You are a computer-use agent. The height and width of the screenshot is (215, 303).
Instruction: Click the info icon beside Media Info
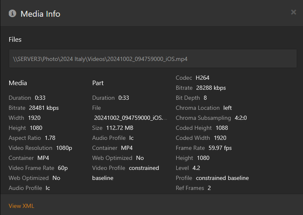[x=13, y=14]
